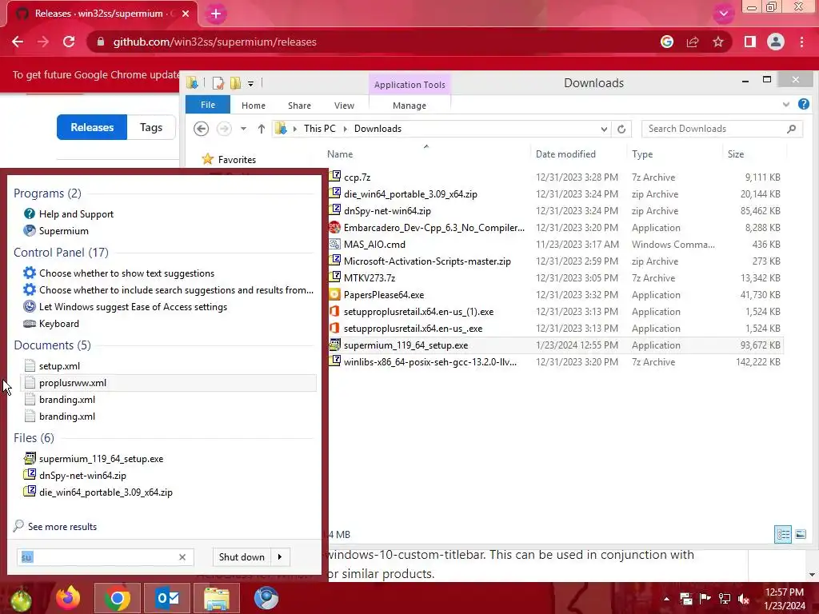Click the Releases button on GitHub

point(92,127)
